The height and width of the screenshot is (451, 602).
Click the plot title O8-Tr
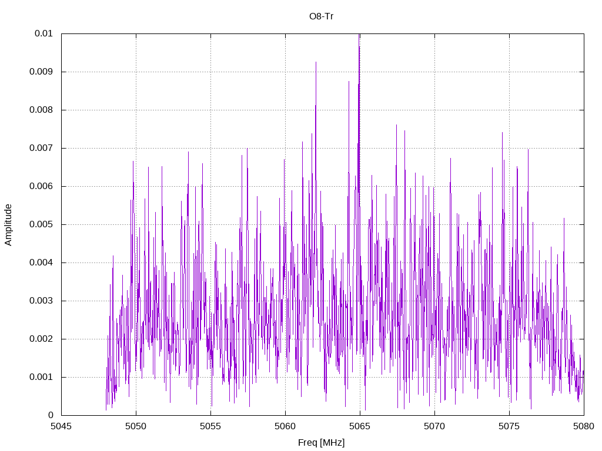[x=321, y=16]
